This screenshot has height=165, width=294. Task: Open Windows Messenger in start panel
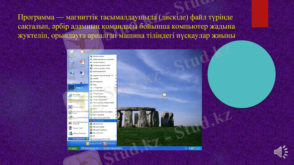tap(78, 133)
